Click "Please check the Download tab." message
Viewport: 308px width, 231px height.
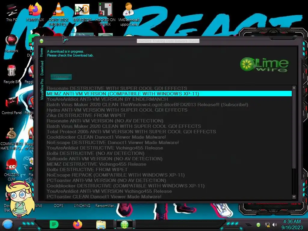point(70,55)
